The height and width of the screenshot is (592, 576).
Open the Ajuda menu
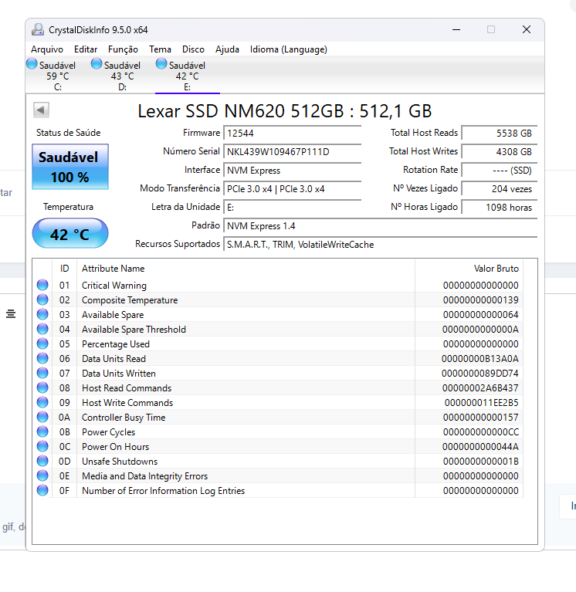point(227,49)
